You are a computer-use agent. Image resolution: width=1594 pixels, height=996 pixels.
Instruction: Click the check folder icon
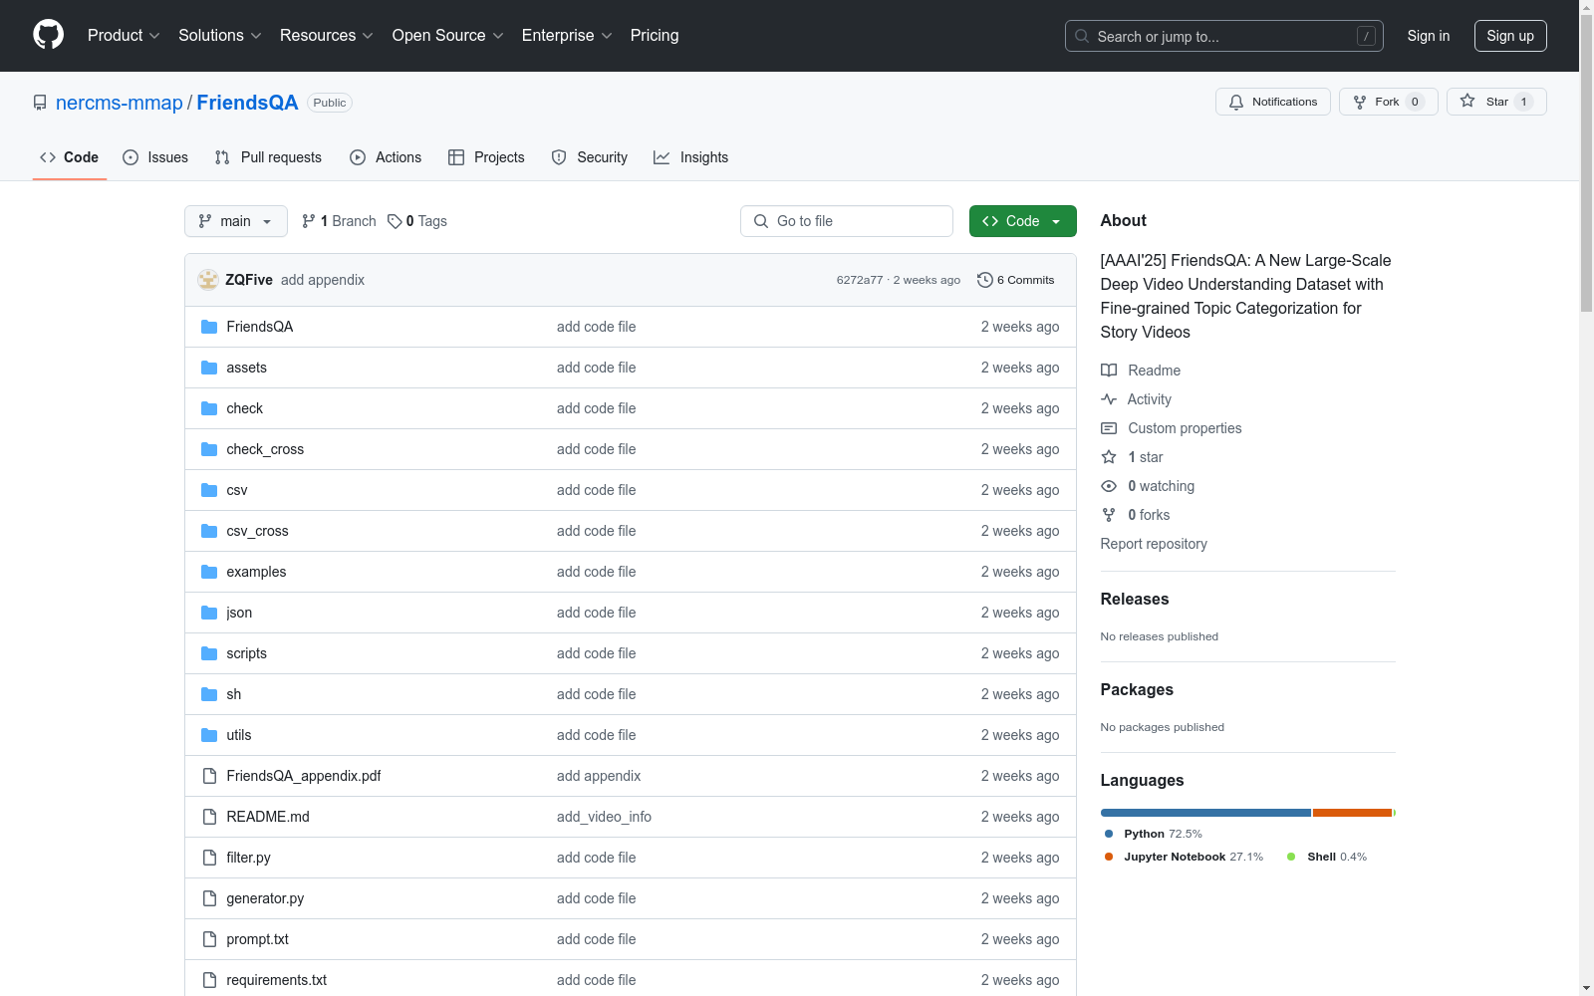[x=209, y=408]
